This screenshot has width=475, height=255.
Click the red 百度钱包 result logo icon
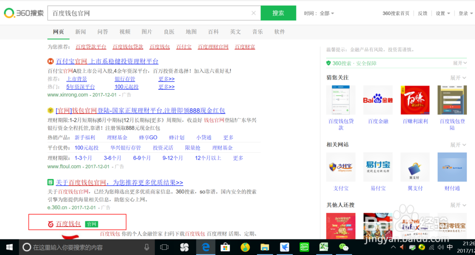(51, 224)
